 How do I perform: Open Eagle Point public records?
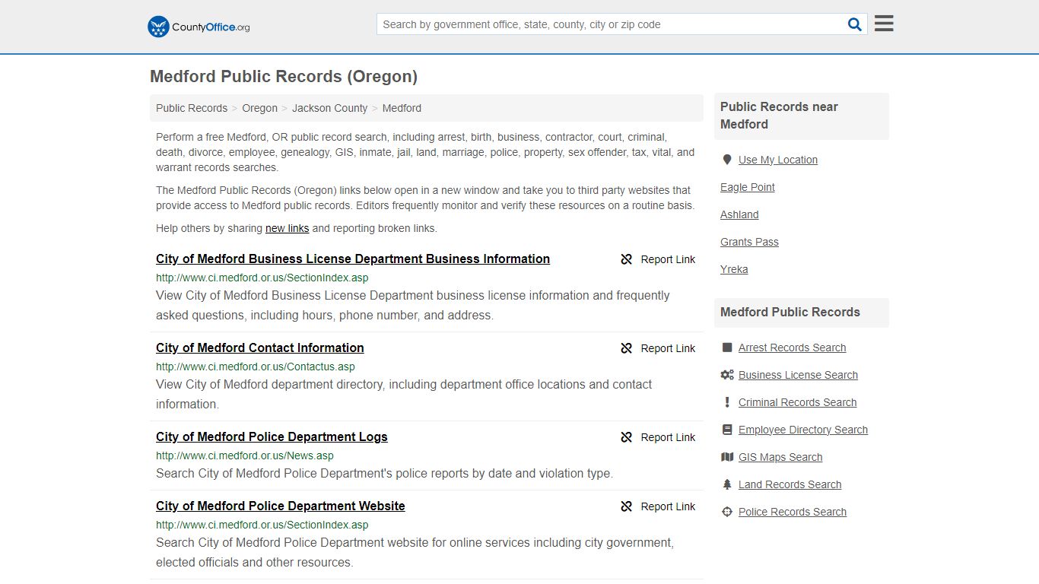(x=748, y=187)
